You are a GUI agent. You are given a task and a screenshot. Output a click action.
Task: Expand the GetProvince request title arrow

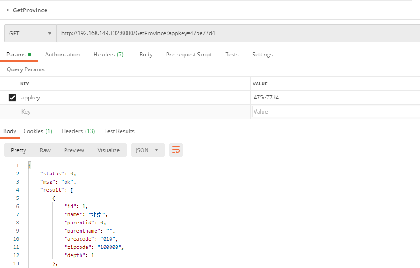tap(8, 10)
